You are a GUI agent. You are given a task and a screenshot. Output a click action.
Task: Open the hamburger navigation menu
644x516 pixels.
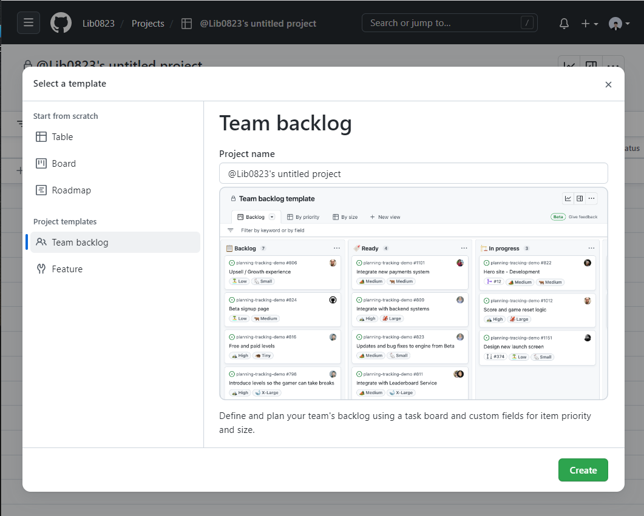(x=29, y=22)
